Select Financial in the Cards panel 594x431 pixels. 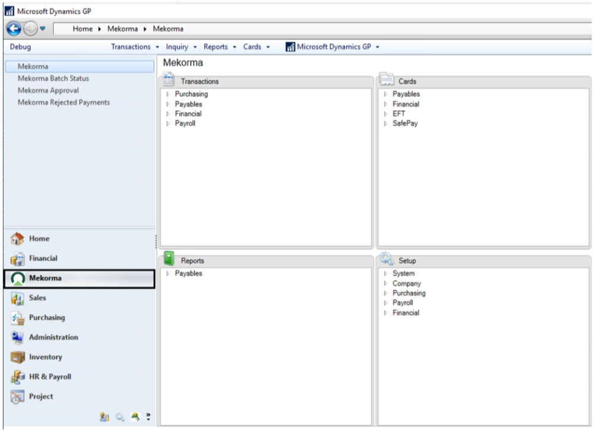406,104
